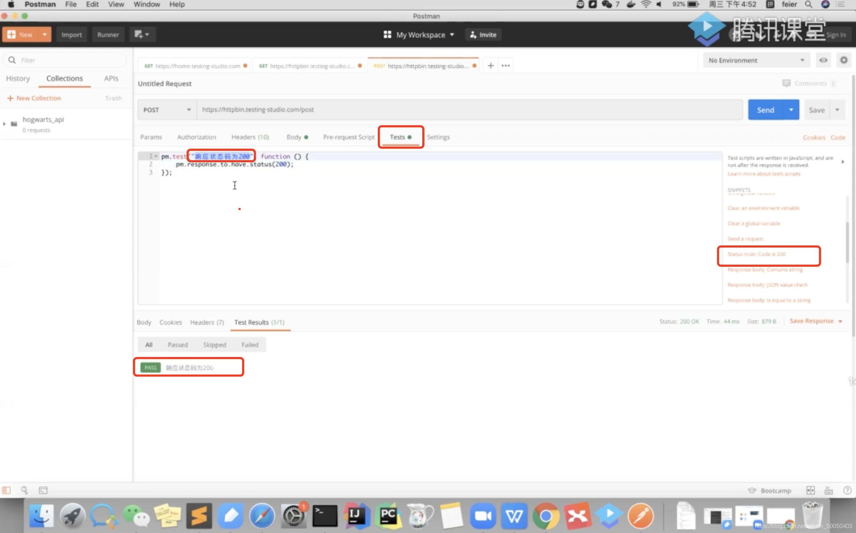This screenshot has width=856, height=533.
Task: Open the POST method dropdown
Action: pyautogui.click(x=167, y=110)
